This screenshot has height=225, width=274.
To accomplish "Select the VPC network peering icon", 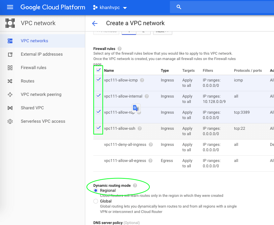I will [x=11, y=94].
